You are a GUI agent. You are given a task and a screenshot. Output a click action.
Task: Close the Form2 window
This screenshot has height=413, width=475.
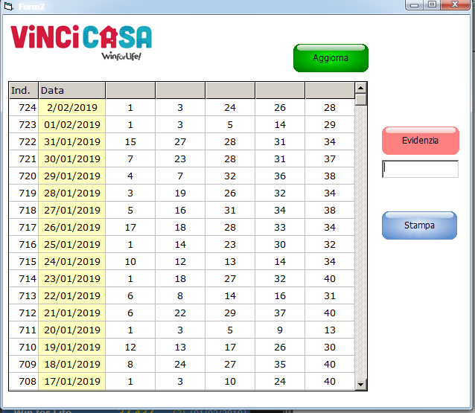453,4
